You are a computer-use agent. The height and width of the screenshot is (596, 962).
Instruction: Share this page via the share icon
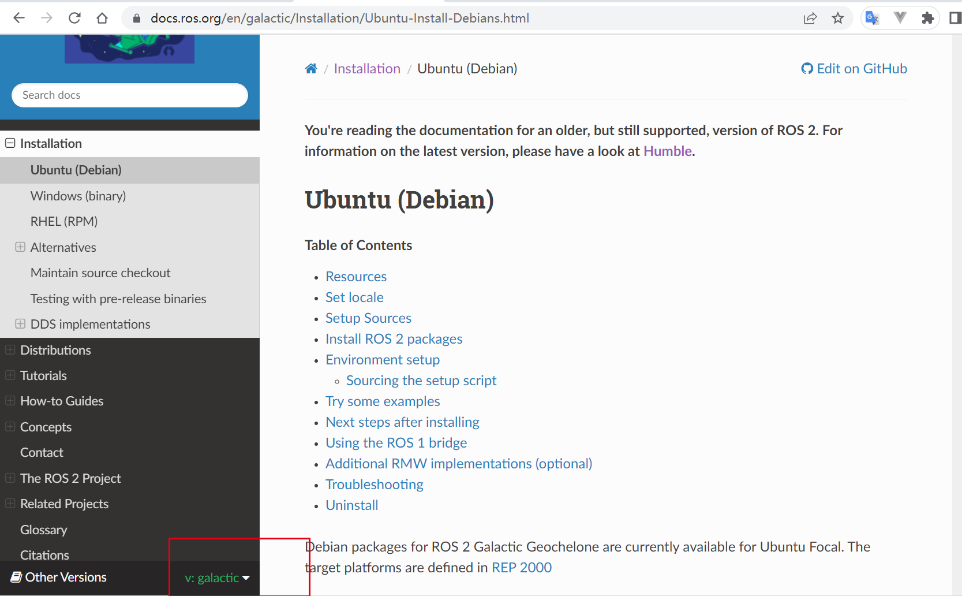810,18
